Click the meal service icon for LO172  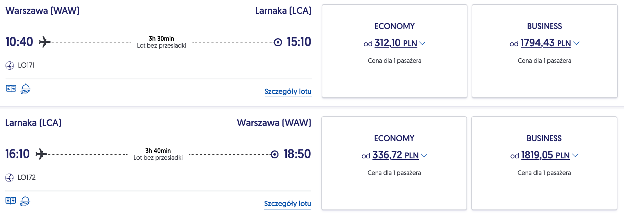25,201
